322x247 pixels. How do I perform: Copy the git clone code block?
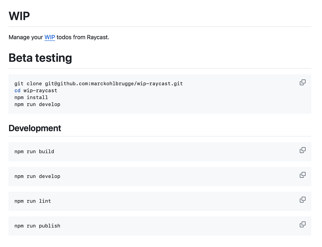tap(303, 82)
